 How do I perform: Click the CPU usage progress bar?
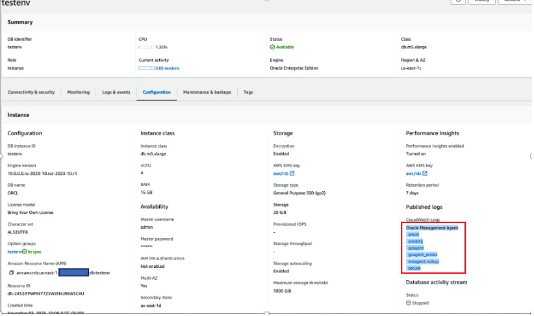(146, 47)
